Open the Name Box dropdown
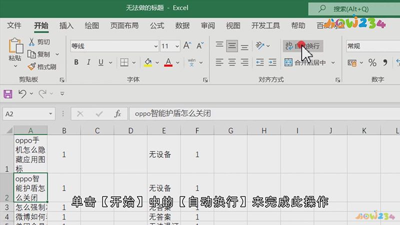The height and width of the screenshot is (225, 400). pyautogui.click(x=50, y=114)
